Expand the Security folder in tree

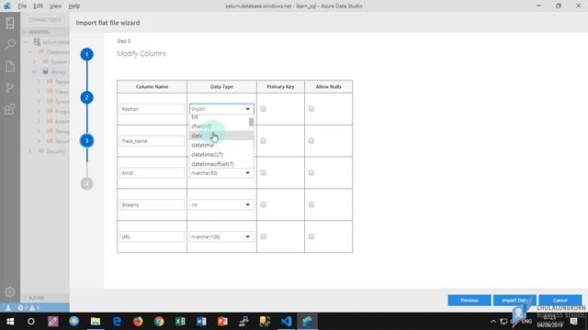(30, 151)
